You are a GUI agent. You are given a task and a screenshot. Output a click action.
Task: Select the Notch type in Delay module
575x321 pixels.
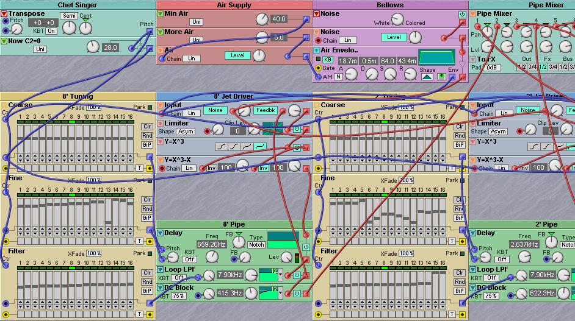[x=256, y=245]
